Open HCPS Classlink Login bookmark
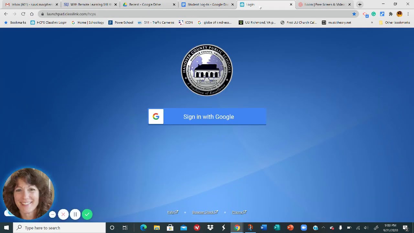The width and height of the screenshot is (414, 233). click(49, 23)
